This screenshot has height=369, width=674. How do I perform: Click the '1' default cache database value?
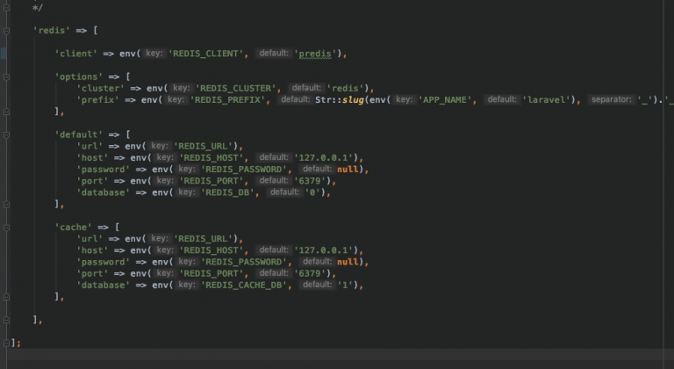pyautogui.click(x=345, y=285)
